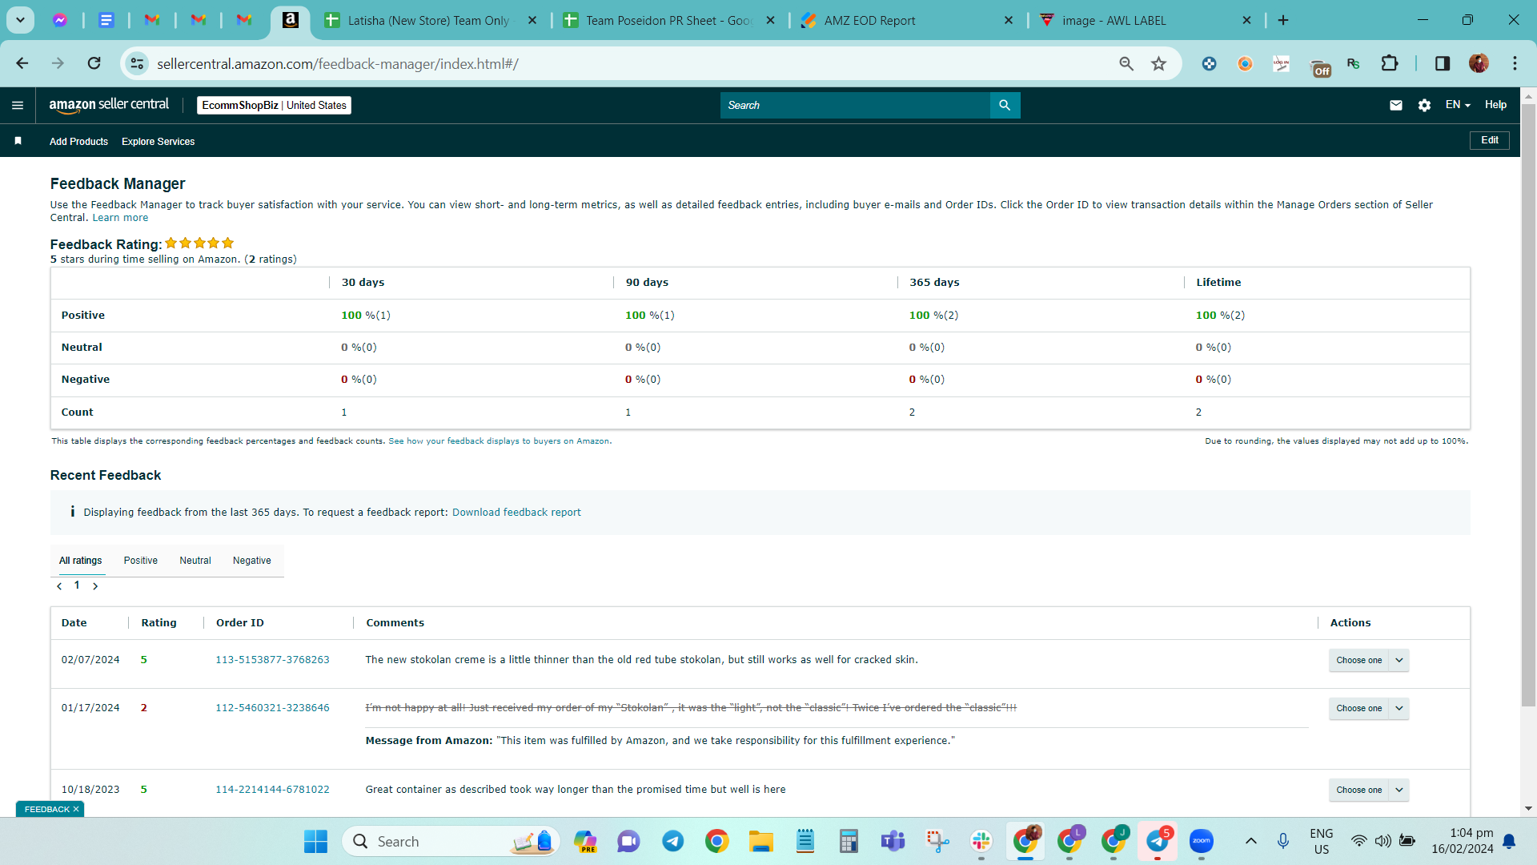The width and height of the screenshot is (1537, 865).
Task: View site information icon in address bar
Action: pyautogui.click(x=138, y=63)
